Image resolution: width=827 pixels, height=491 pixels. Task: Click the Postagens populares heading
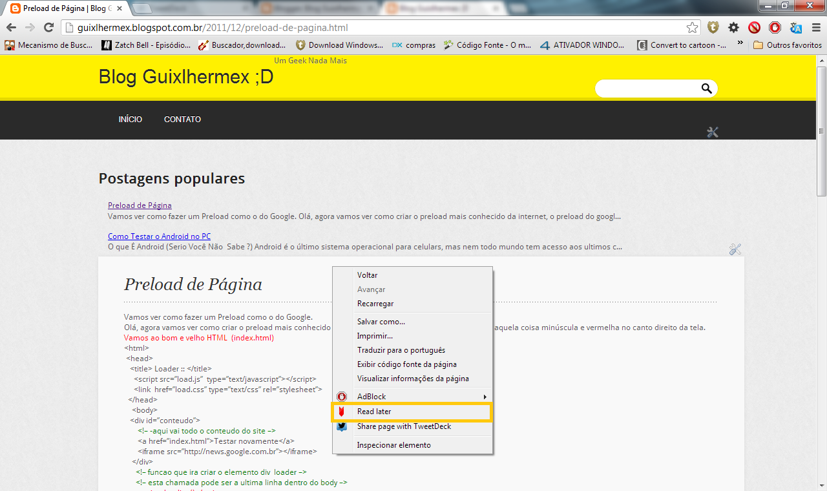(x=172, y=178)
